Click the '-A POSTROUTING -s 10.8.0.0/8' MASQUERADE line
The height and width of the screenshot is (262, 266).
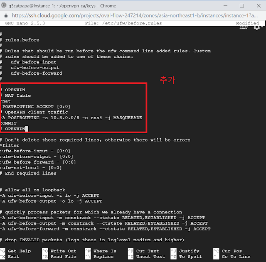tap(71, 118)
